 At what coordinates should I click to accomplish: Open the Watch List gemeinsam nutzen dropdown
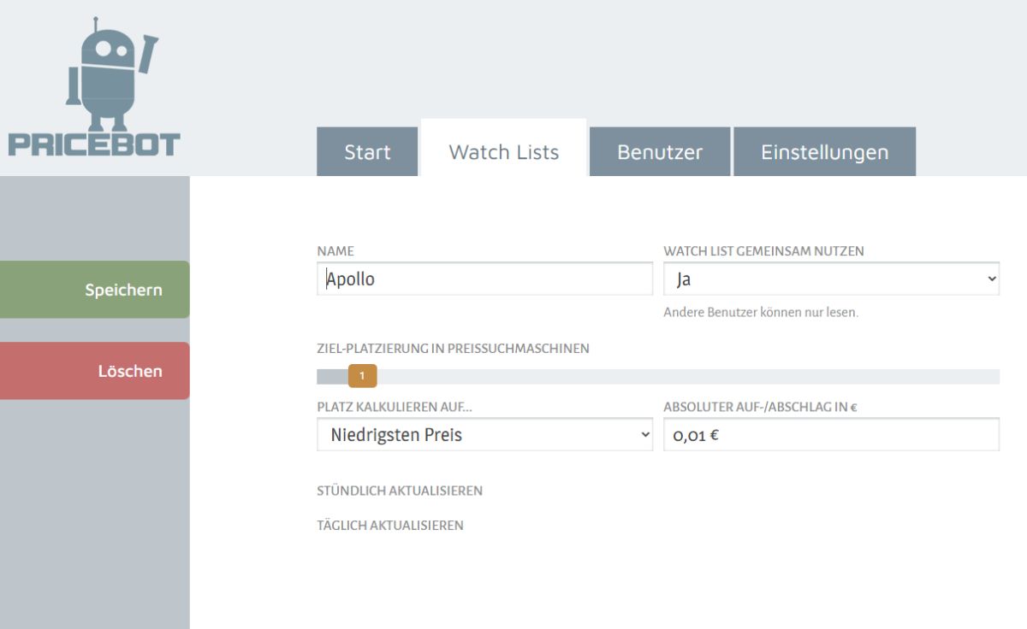click(x=831, y=279)
